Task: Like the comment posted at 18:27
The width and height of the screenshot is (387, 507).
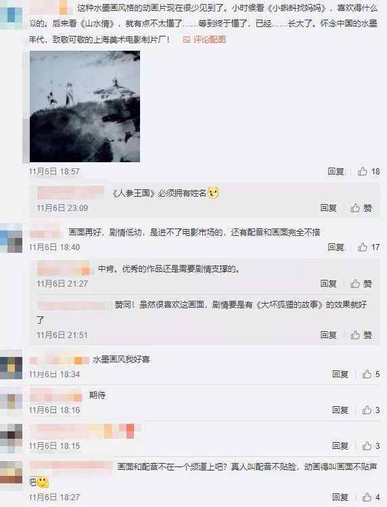Action: click(371, 497)
